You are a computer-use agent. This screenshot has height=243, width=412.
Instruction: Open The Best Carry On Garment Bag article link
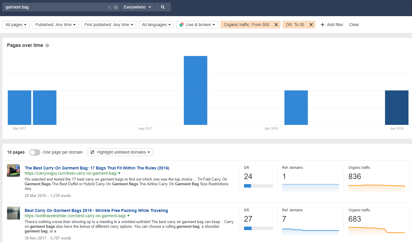[97, 168]
